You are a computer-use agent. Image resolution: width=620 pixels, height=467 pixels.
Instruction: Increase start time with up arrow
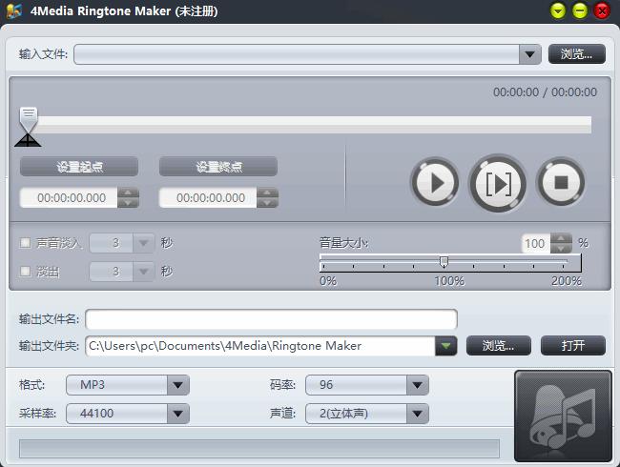coord(129,193)
